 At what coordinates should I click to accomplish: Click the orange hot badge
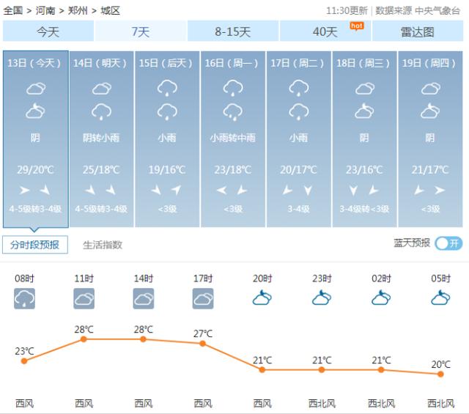coord(357,26)
